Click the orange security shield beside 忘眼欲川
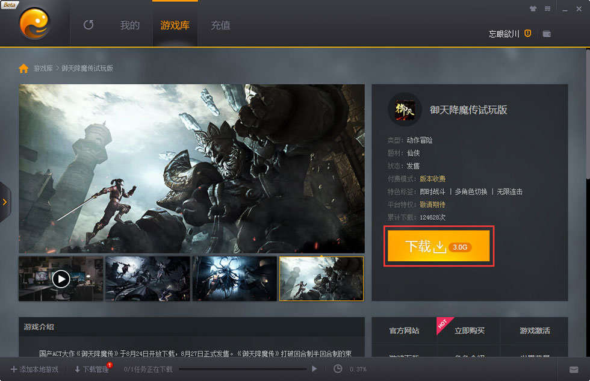This screenshot has height=381, width=590. tap(528, 34)
